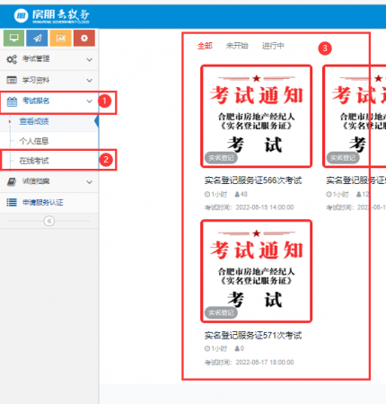Open the exam notice image for 571次考试
Image resolution: width=386 pixels, height=404 pixels.
click(257, 271)
